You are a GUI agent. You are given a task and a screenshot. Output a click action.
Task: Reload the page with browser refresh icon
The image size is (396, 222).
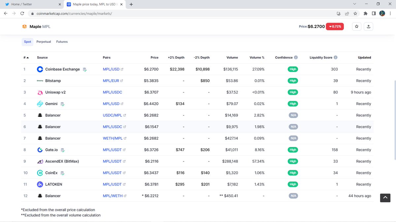coord(22,13)
